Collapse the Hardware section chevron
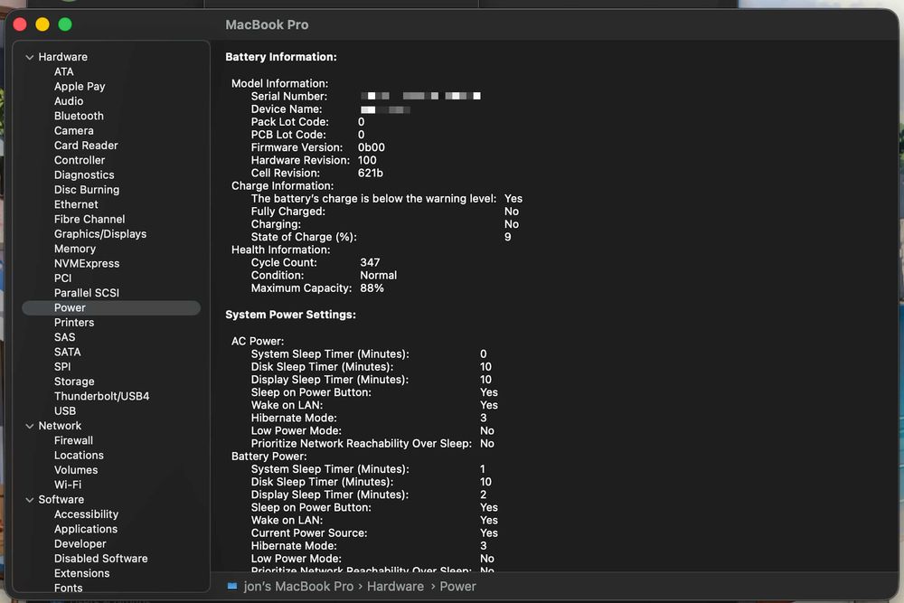Image resolution: width=904 pixels, height=603 pixels. (30, 57)
